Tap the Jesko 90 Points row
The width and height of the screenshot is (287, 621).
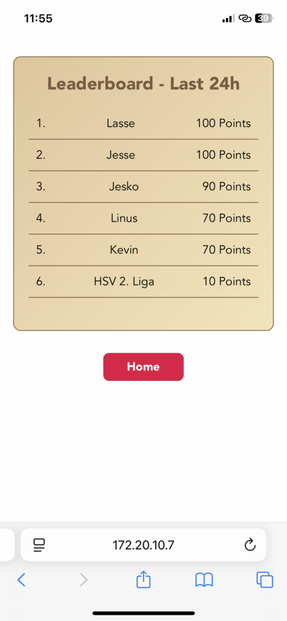[143, 187]
